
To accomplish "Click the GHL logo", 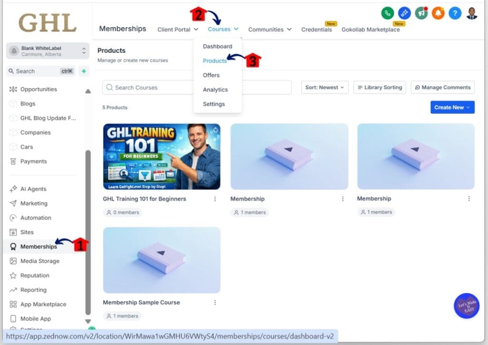I will pos(48,23).
